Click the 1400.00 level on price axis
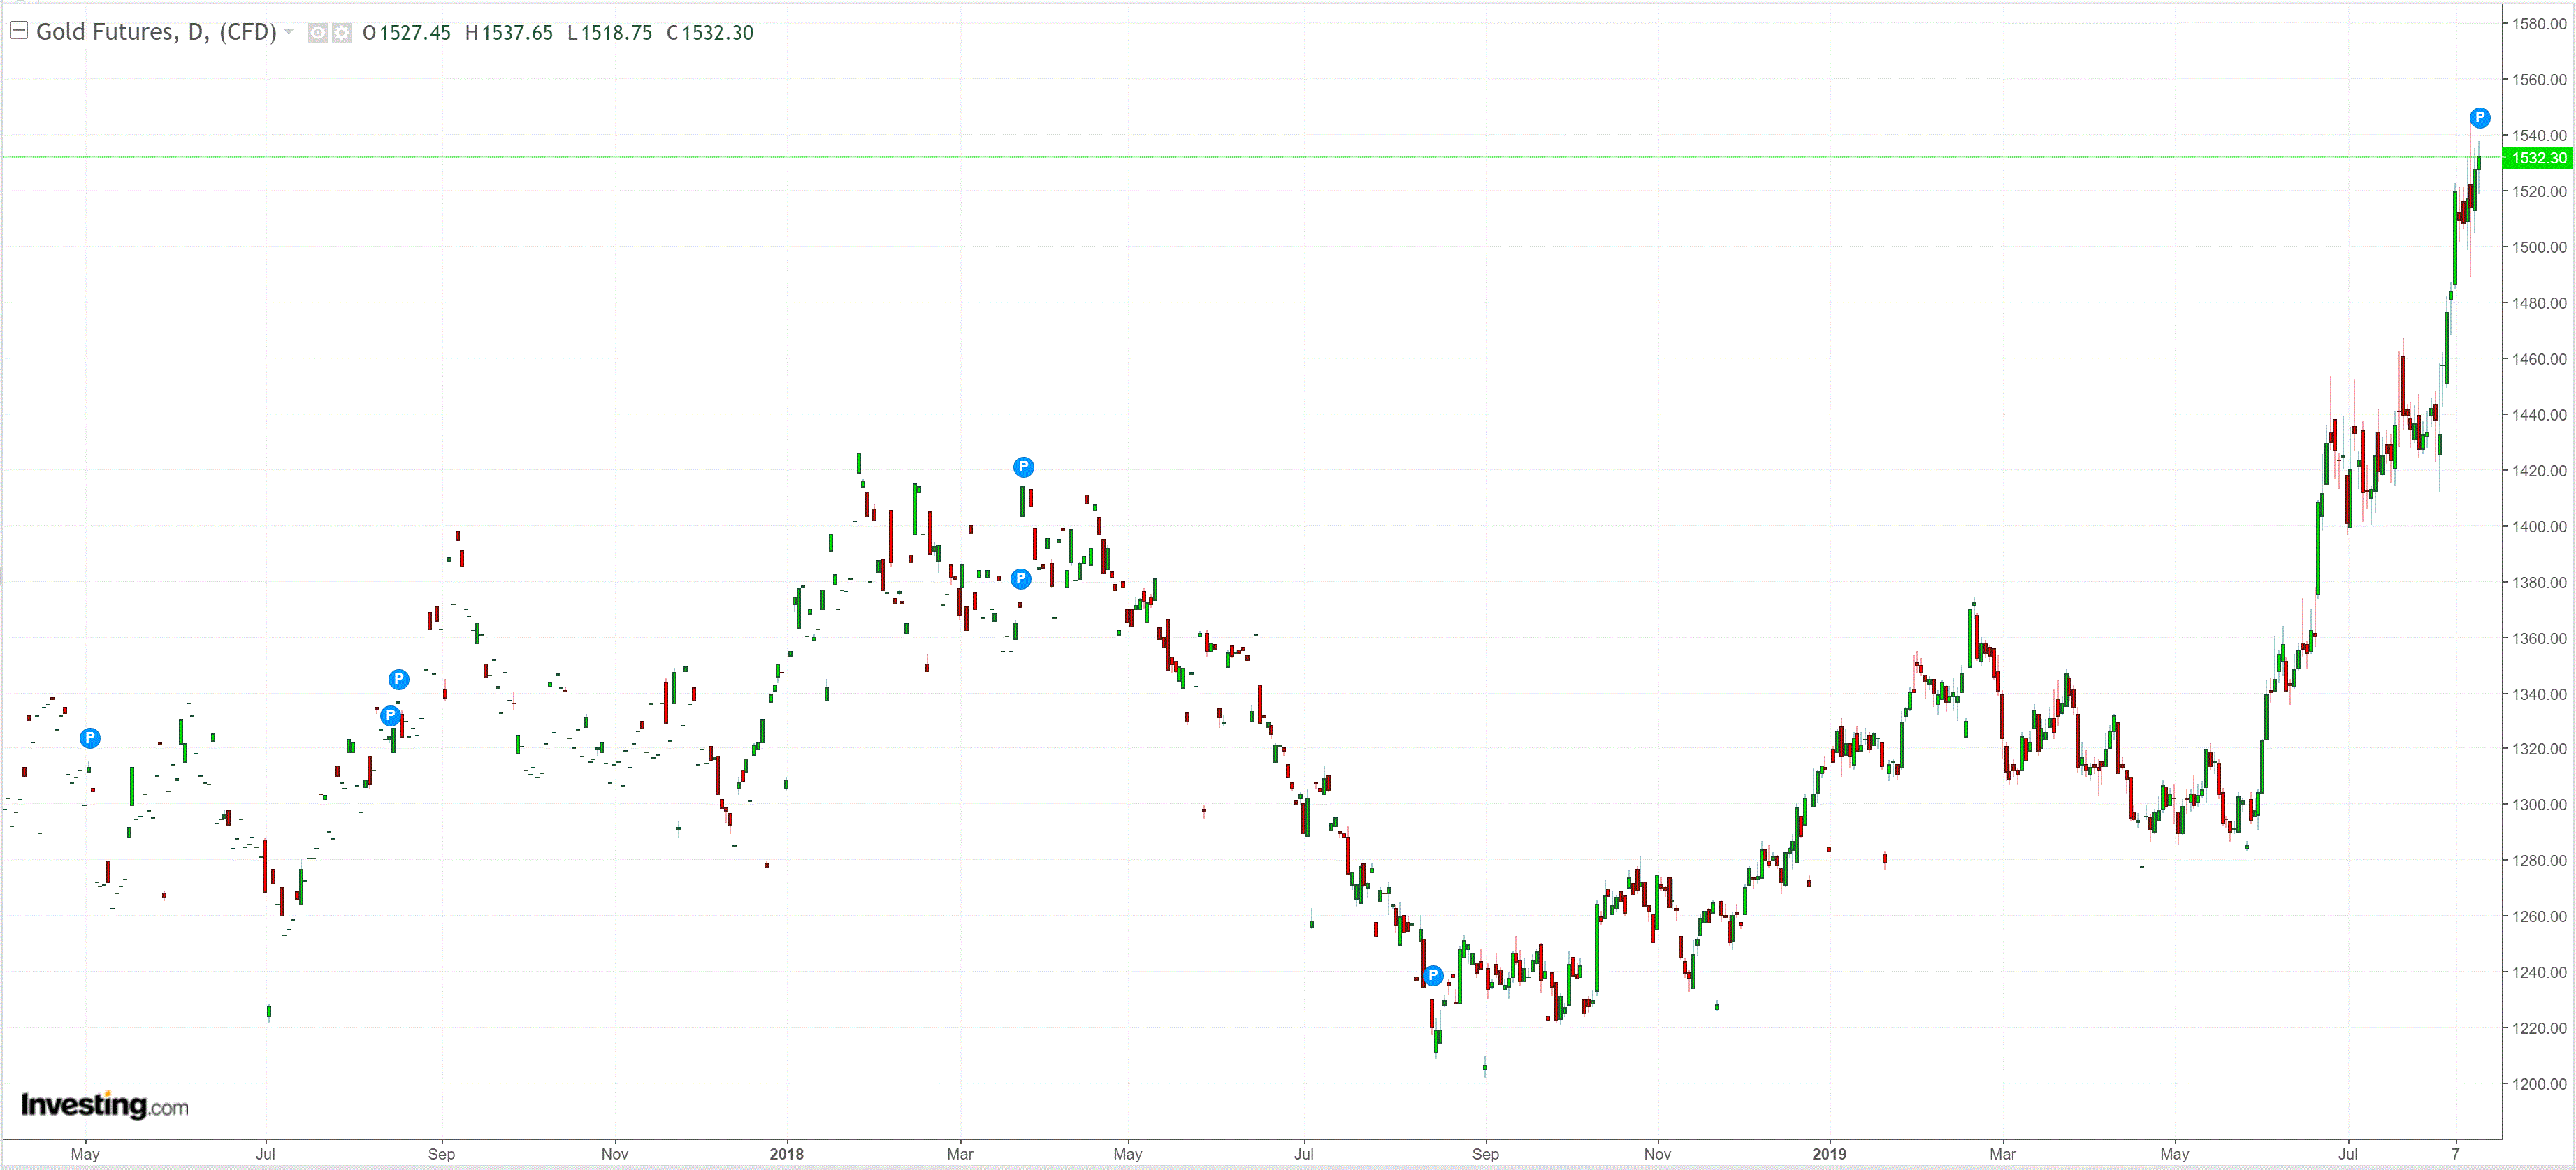 [x=2538, y=527]
